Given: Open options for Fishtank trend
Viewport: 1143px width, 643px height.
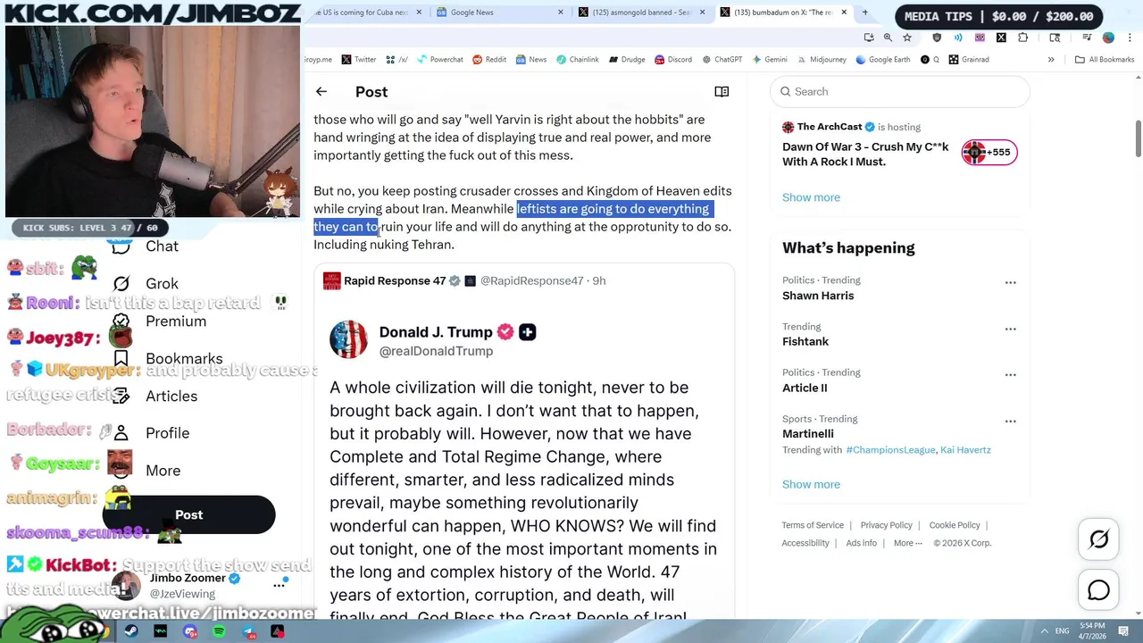Looking at the screenshot, I should 1010,329.
